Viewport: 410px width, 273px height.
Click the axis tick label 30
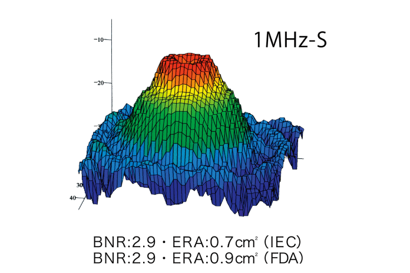tap(79, 185)
